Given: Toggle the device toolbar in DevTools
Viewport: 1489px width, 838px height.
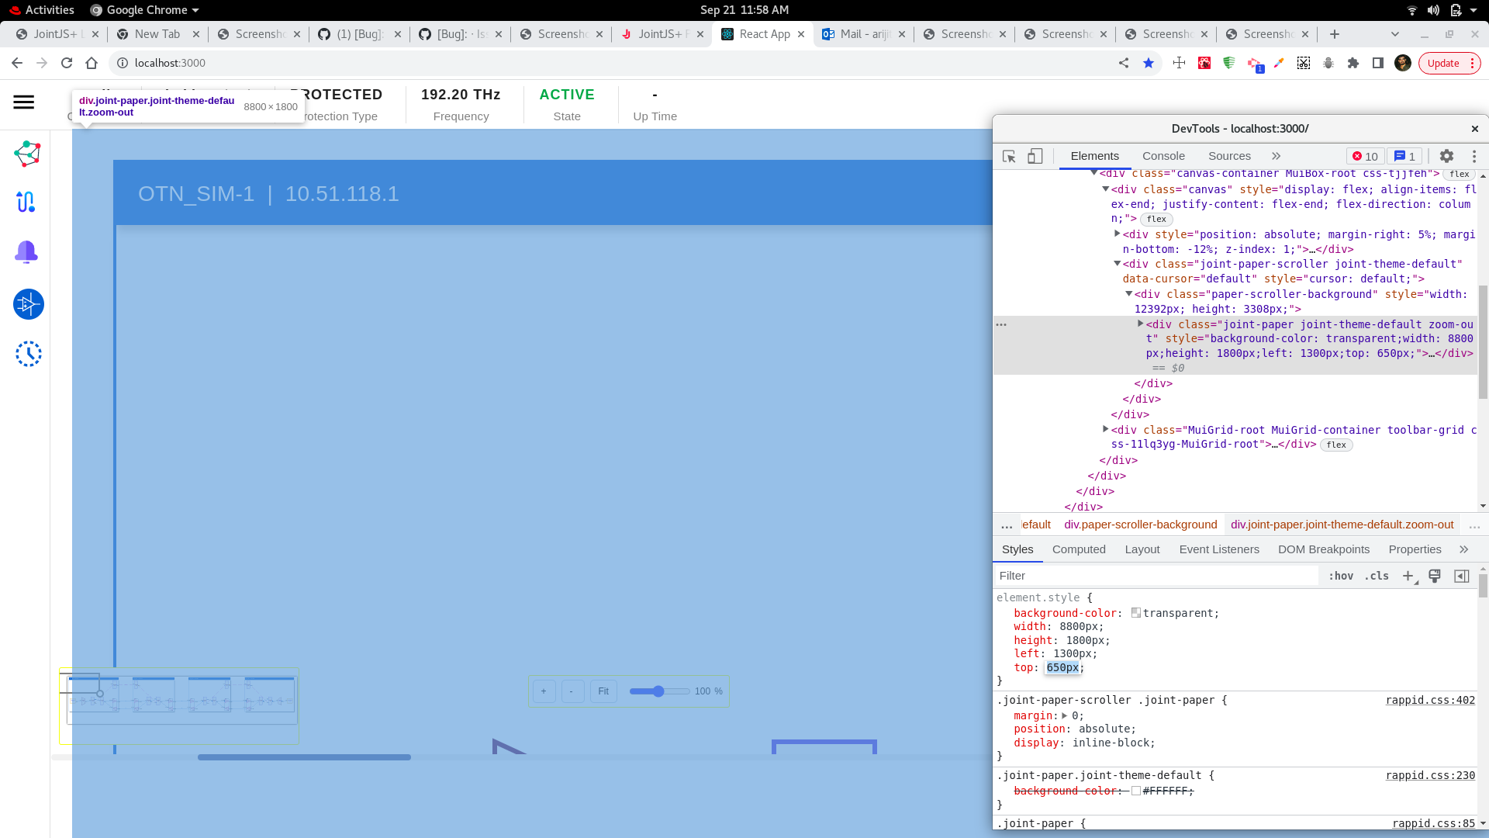Looking at the screenshot, I should pyautogui.click(x=1035, y=156).
